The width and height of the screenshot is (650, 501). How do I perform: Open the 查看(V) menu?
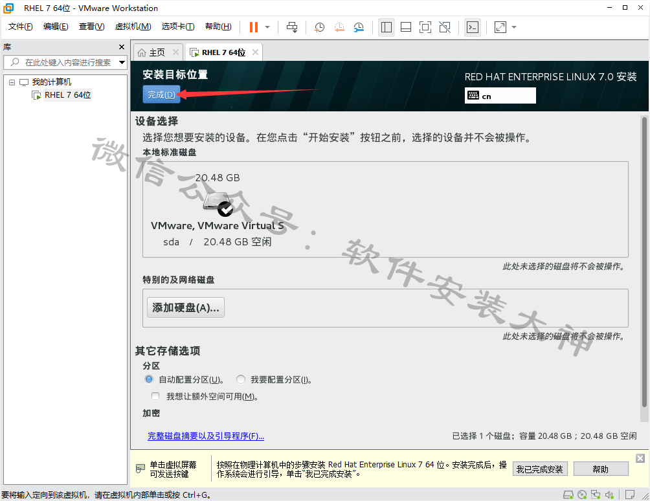(x=92, y=27)
